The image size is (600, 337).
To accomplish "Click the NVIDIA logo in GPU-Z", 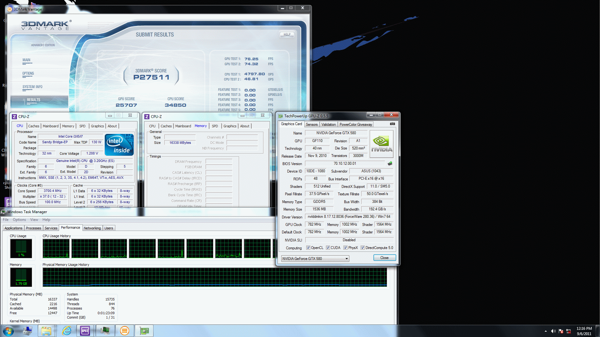I will coord(381,144).
